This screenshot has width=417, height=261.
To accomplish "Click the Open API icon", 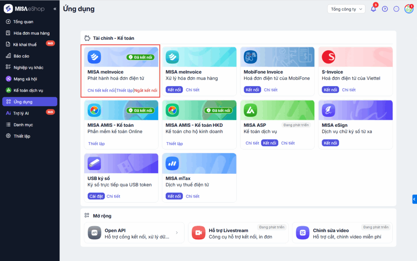I will point(94,233).
